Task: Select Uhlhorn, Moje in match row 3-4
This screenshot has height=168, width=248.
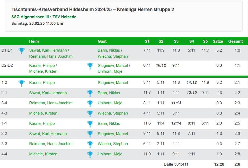Action: [110, 103]
